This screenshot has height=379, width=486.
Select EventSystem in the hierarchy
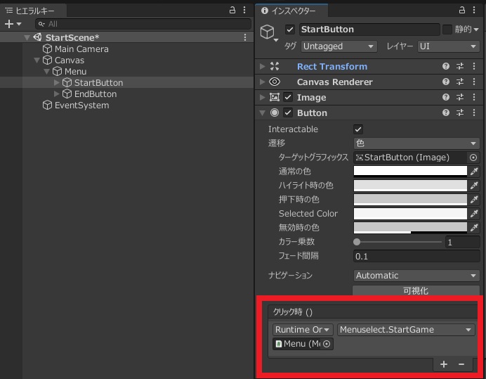(82, 105)
